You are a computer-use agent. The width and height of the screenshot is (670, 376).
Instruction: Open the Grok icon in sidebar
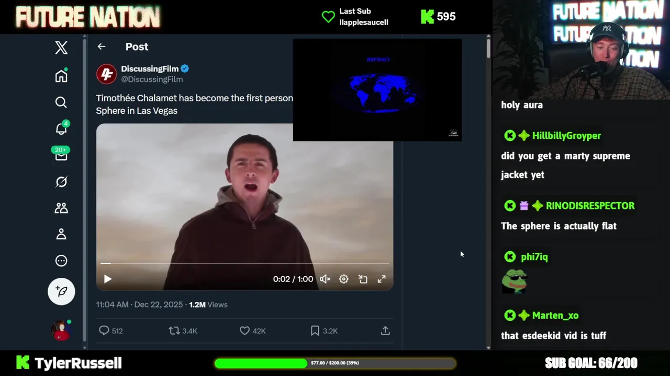[61, 182]
